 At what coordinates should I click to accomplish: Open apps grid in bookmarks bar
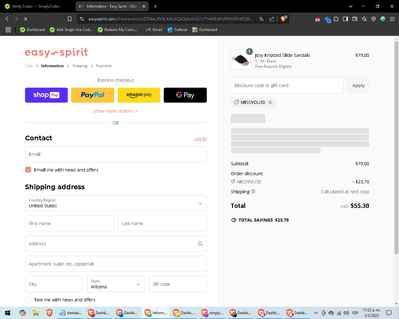(8, 30)
